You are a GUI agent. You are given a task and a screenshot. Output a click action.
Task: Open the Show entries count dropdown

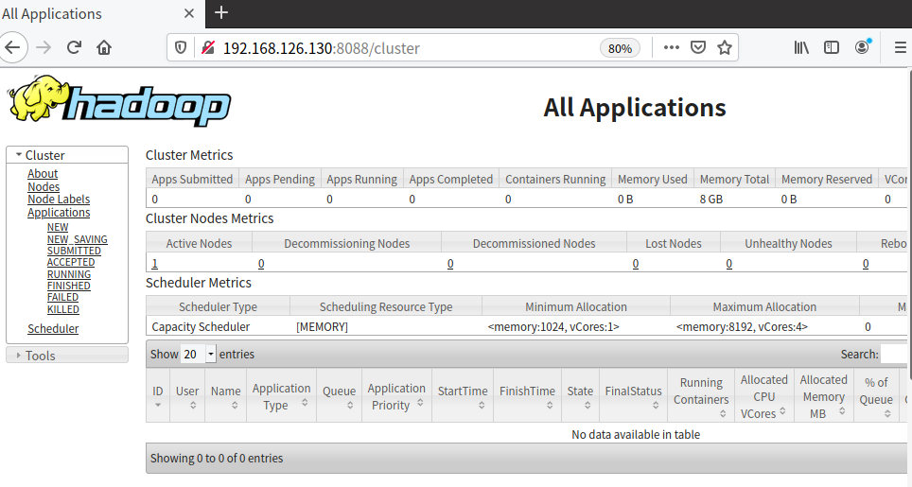coord(199,354)
